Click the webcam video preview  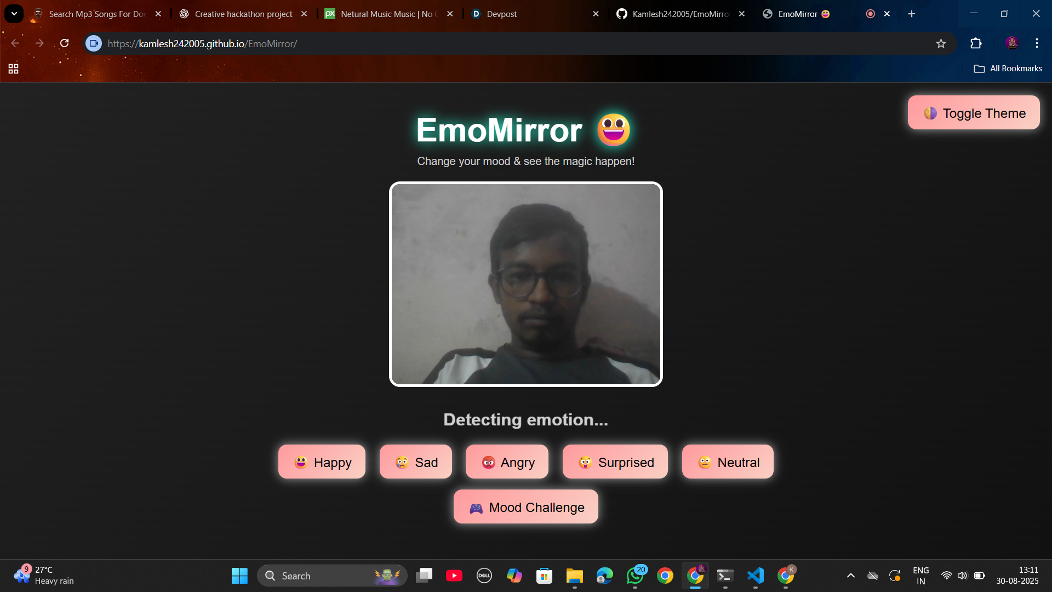(525, 284)
